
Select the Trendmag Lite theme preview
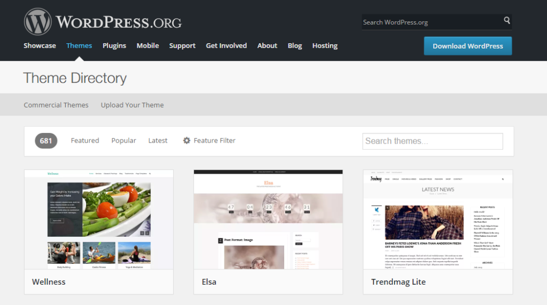click(x=437, y=220)
